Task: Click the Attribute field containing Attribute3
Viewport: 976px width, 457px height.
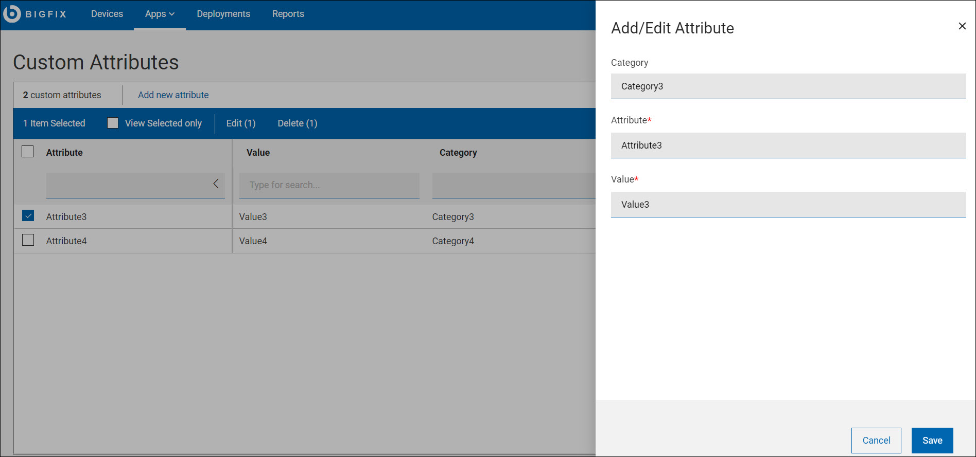Action: point(788,145)
